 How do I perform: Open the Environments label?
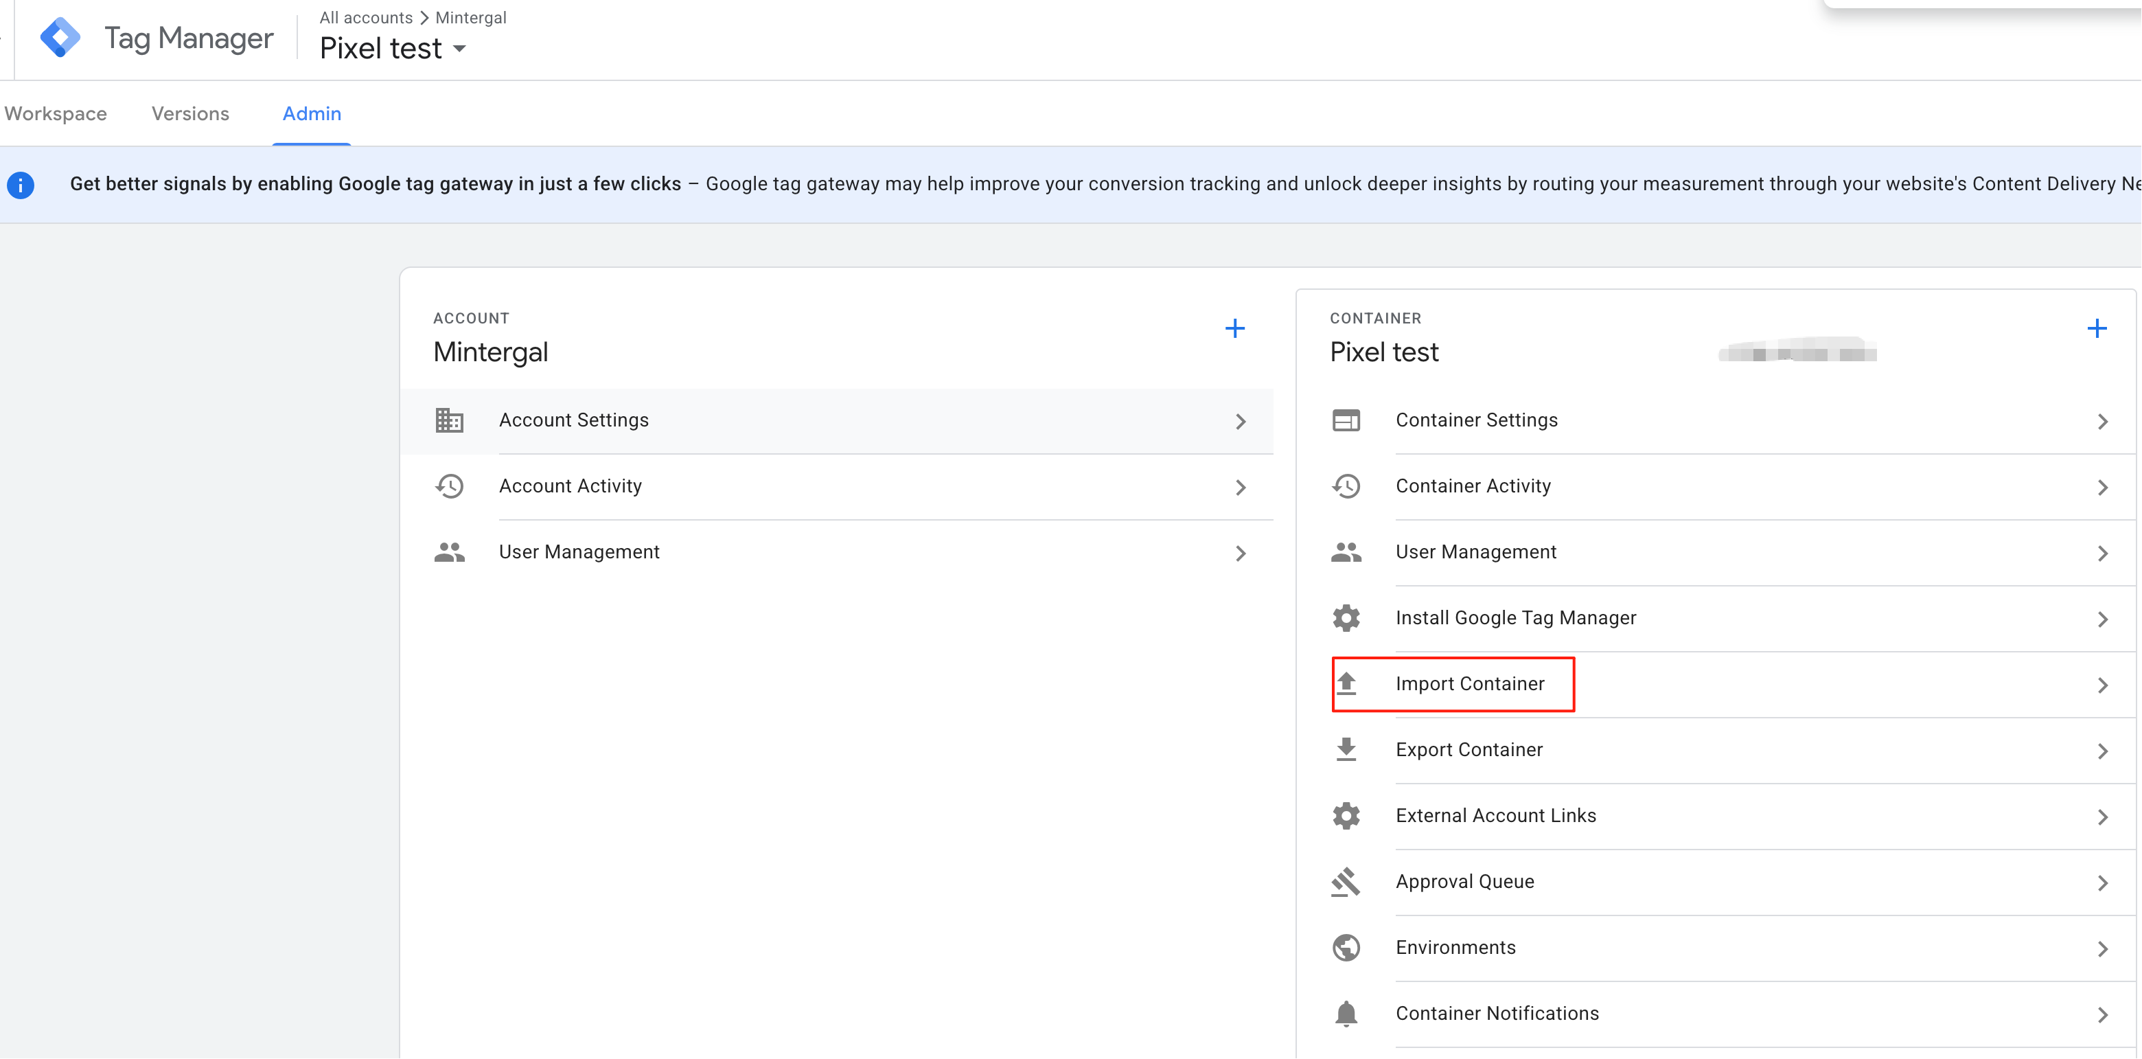pyautogui.click(x=1456, y=948)
